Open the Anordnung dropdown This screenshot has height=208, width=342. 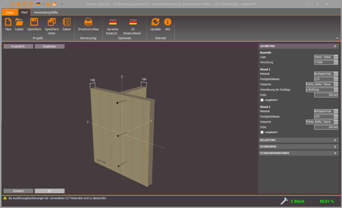coord(326,62)
